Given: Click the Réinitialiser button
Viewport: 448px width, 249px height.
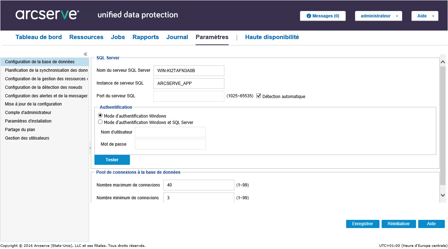Looking at the screenshot, I should 399,224.
